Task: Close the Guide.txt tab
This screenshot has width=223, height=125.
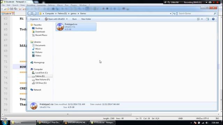Action: click(x=13, y=14)
